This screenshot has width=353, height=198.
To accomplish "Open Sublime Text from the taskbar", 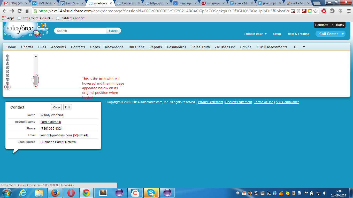I will click(103, 193).
